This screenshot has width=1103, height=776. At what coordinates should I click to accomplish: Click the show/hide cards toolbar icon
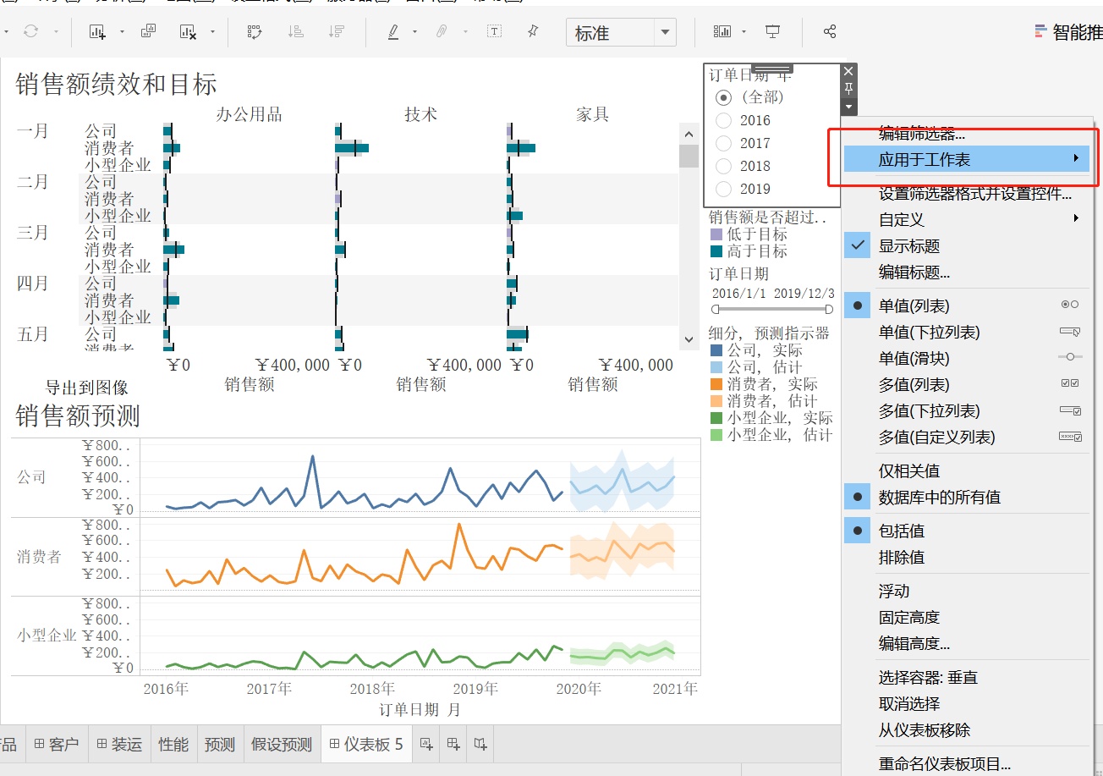[722, 32]
